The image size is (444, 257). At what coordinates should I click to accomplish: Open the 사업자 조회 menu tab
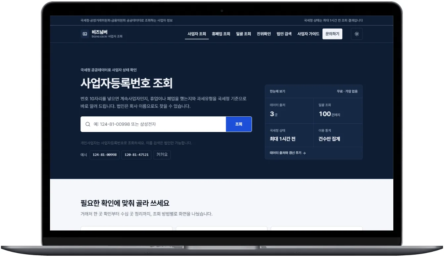[x=197, y=34]
